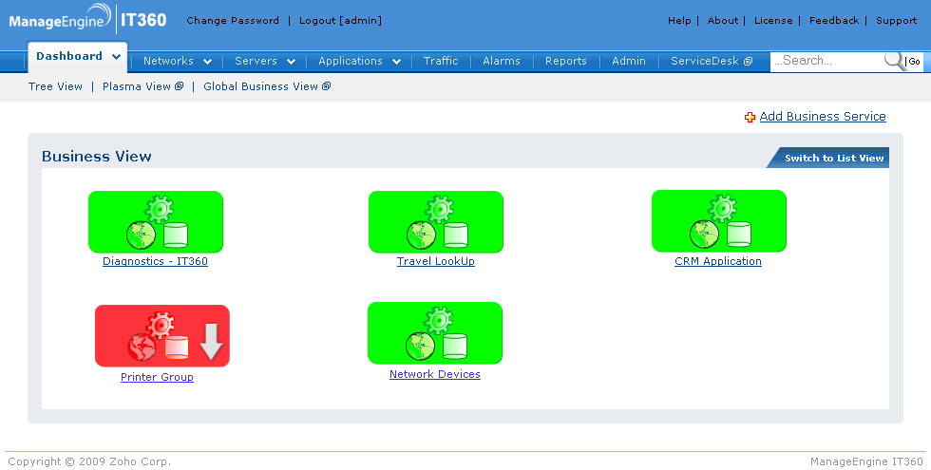931x470 pixels.
Task: Open the Applications menu
Action: click(x=351, y=61)
